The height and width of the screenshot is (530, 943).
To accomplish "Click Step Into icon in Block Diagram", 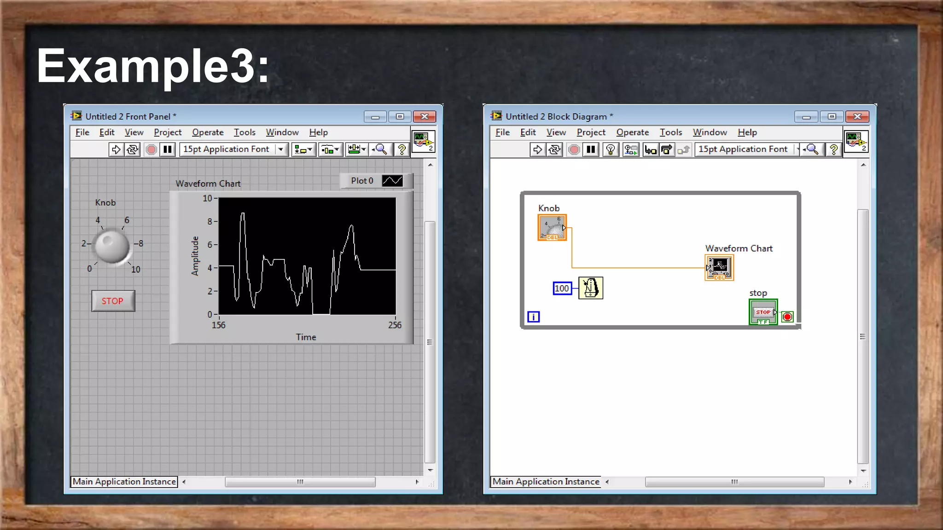I will click(650, 150).
